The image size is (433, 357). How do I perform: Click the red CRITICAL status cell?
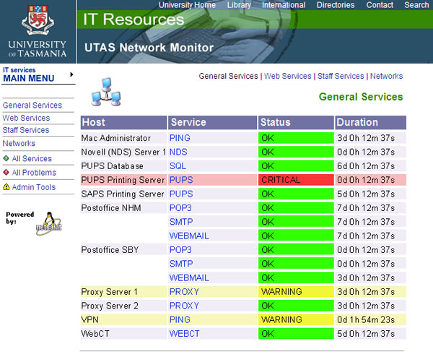point(296,180)
